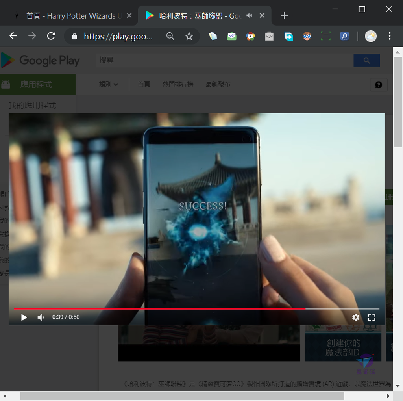
Task: Click the horizontal scrollbar thumb
Action: pyautogui.click(x=182, y=396)
